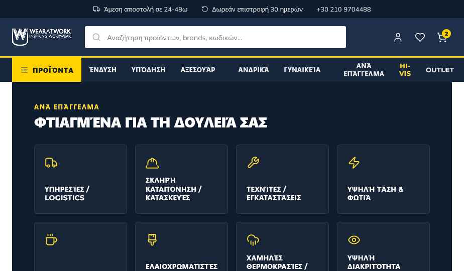Open the shopping cart with 2 items

443,37
